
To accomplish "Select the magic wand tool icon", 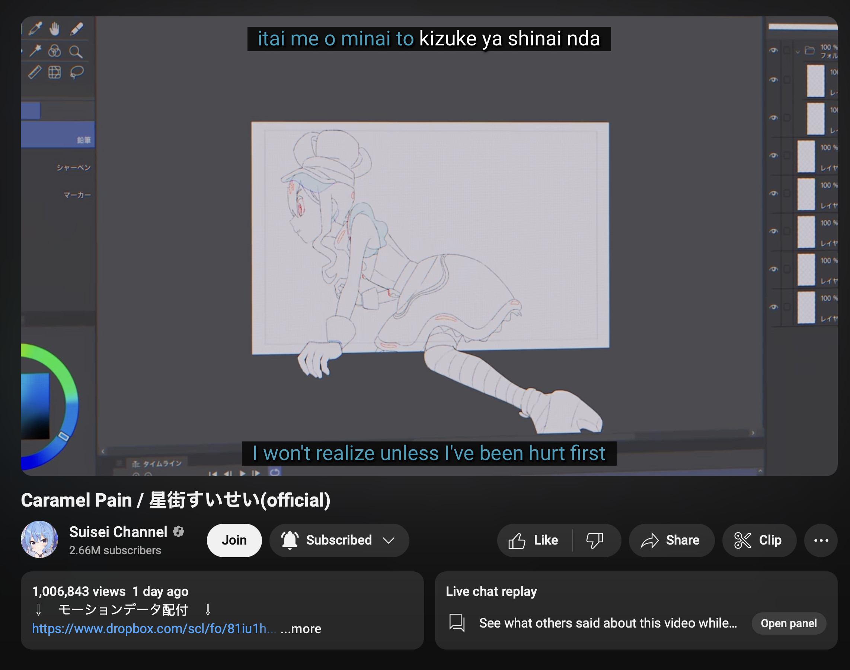I will pos(35,51).
